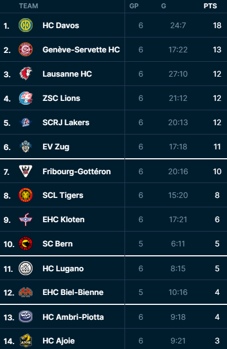Click HC Davos's 18 points value
227x349 pixels.
coord(217,25)
